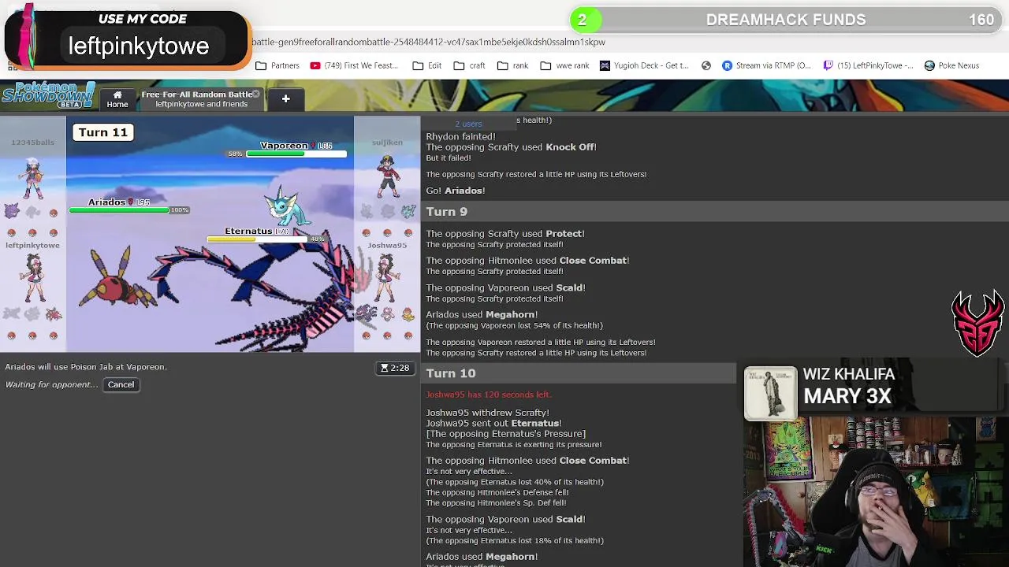Click Joshwa95 trainer avatar
The height and width of the screenshot is (567, 1009).
[x=386, y=277]
